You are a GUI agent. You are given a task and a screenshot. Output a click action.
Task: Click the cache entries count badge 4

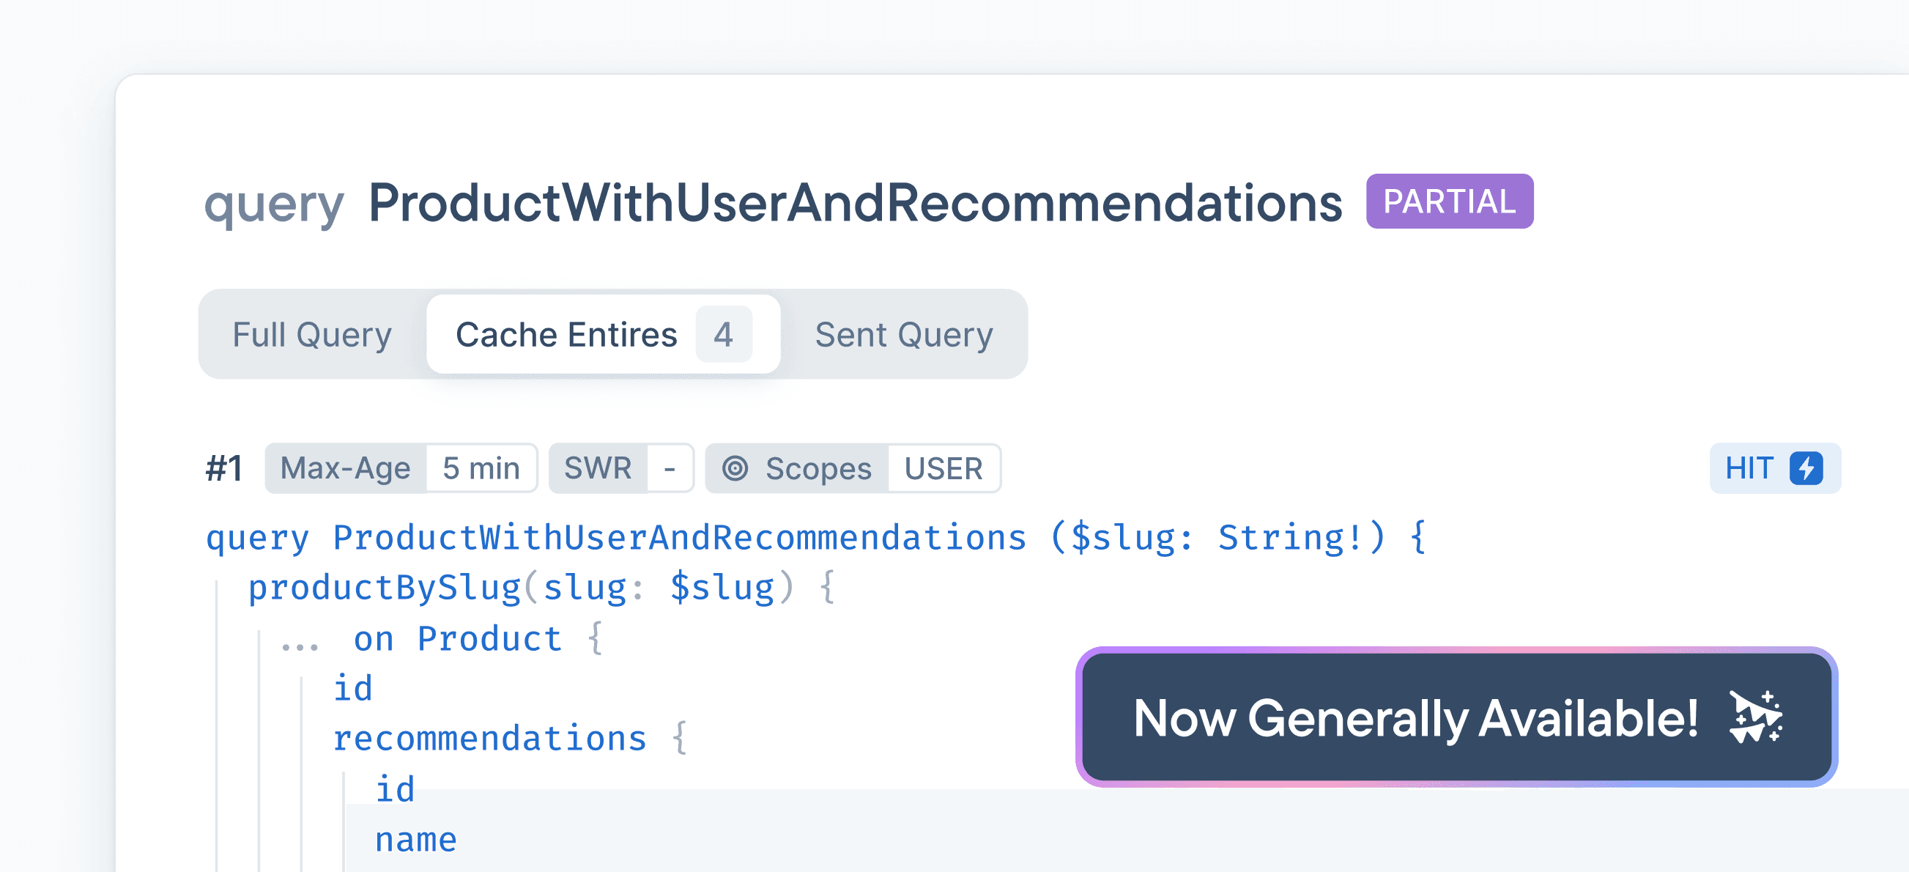pos(723,334)
